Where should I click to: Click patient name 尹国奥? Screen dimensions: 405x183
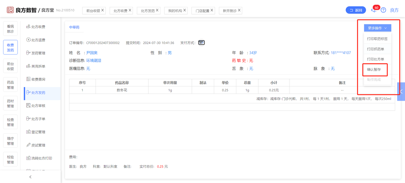(x=92, y=53)
